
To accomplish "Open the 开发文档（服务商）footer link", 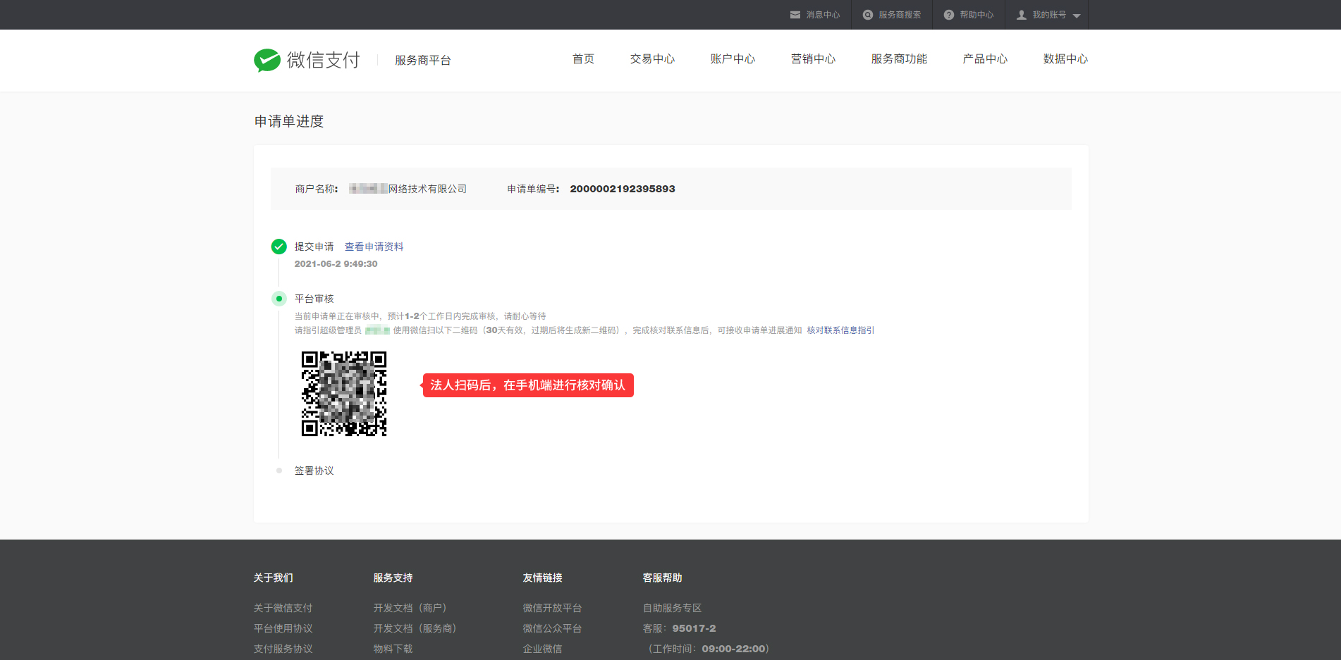I will (x=417, y=628).
